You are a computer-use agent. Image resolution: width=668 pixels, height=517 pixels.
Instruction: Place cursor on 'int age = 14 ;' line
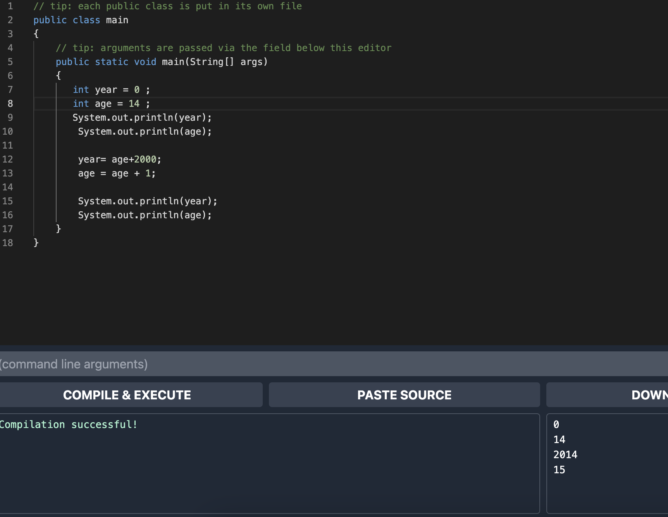pos(111,104)
